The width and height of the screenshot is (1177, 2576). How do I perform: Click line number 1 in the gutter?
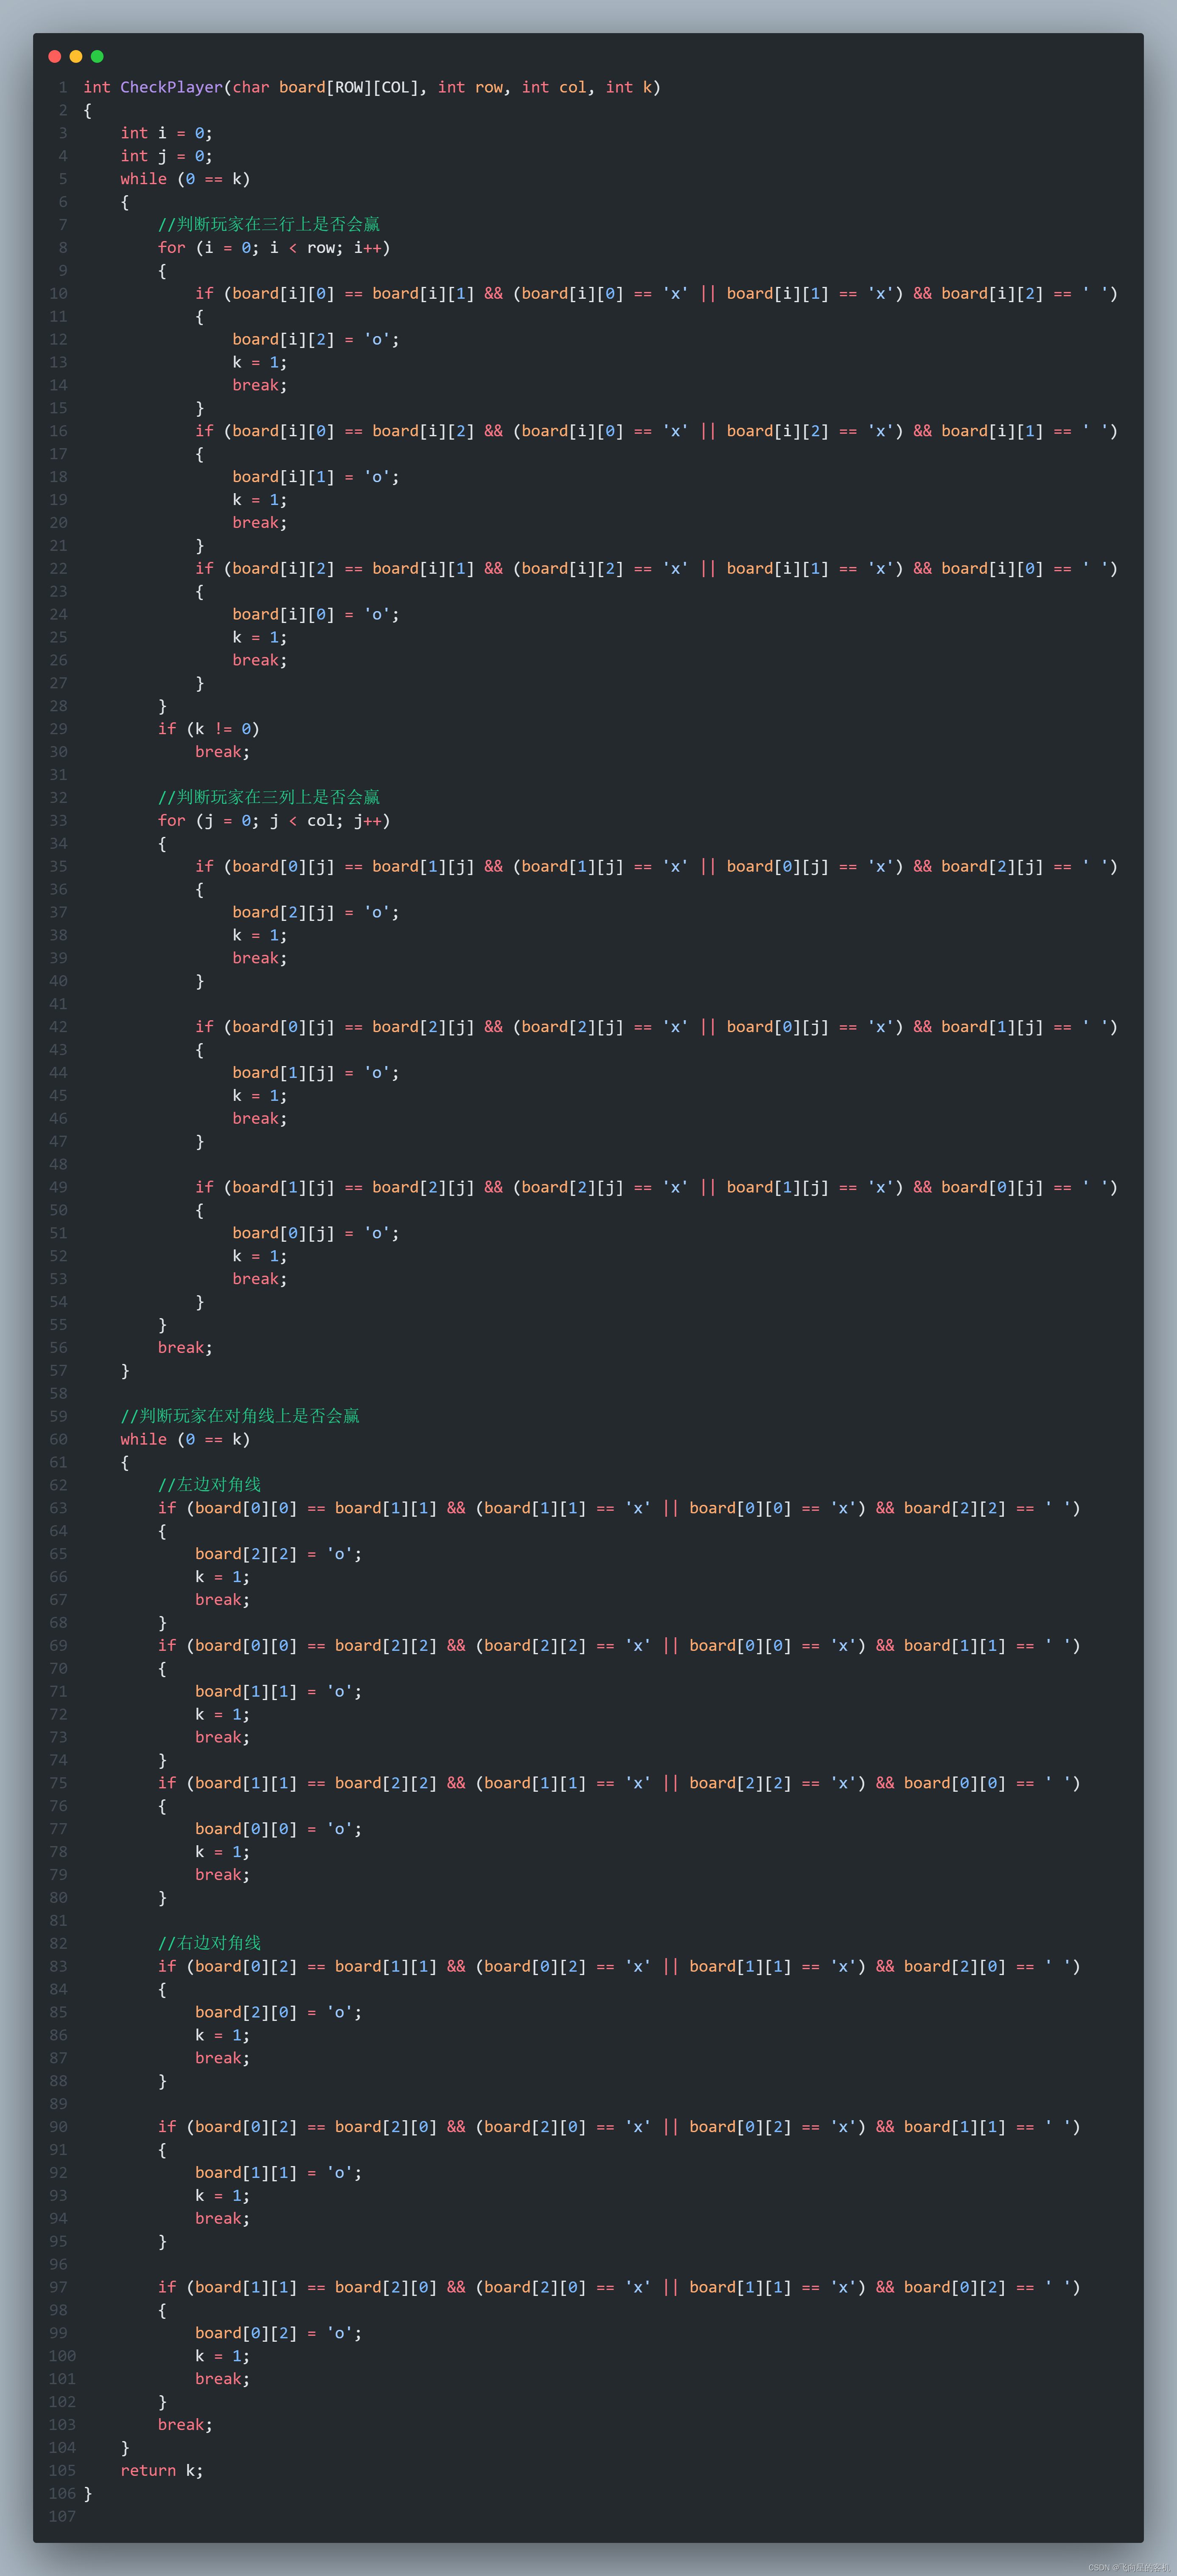pos(62,87)
